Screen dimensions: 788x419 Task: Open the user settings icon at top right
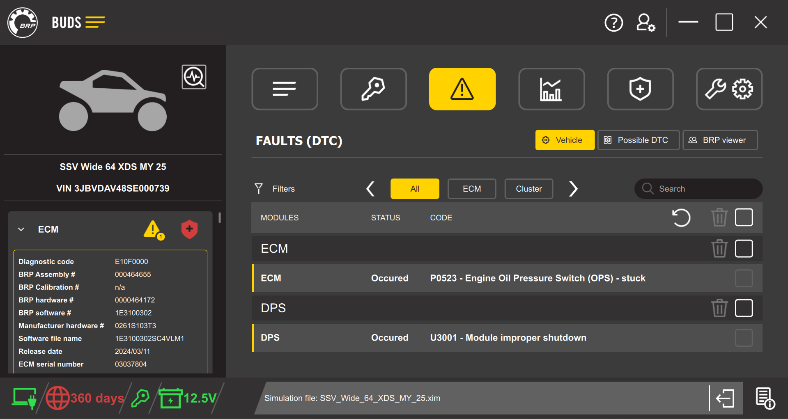[x=645, y=23]
